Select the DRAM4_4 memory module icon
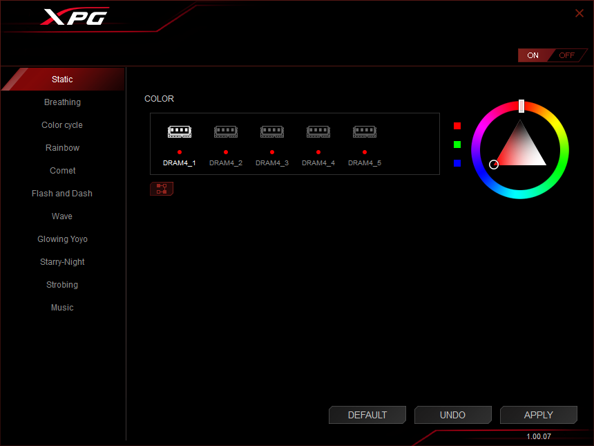Viewport: 594px width, 446px height. click(318, 131)
